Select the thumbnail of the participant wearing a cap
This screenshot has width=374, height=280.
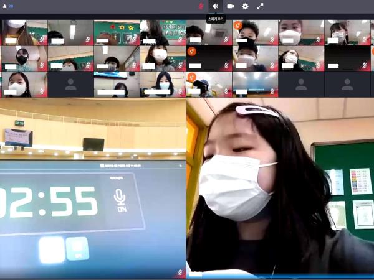(x=209, y=84)
